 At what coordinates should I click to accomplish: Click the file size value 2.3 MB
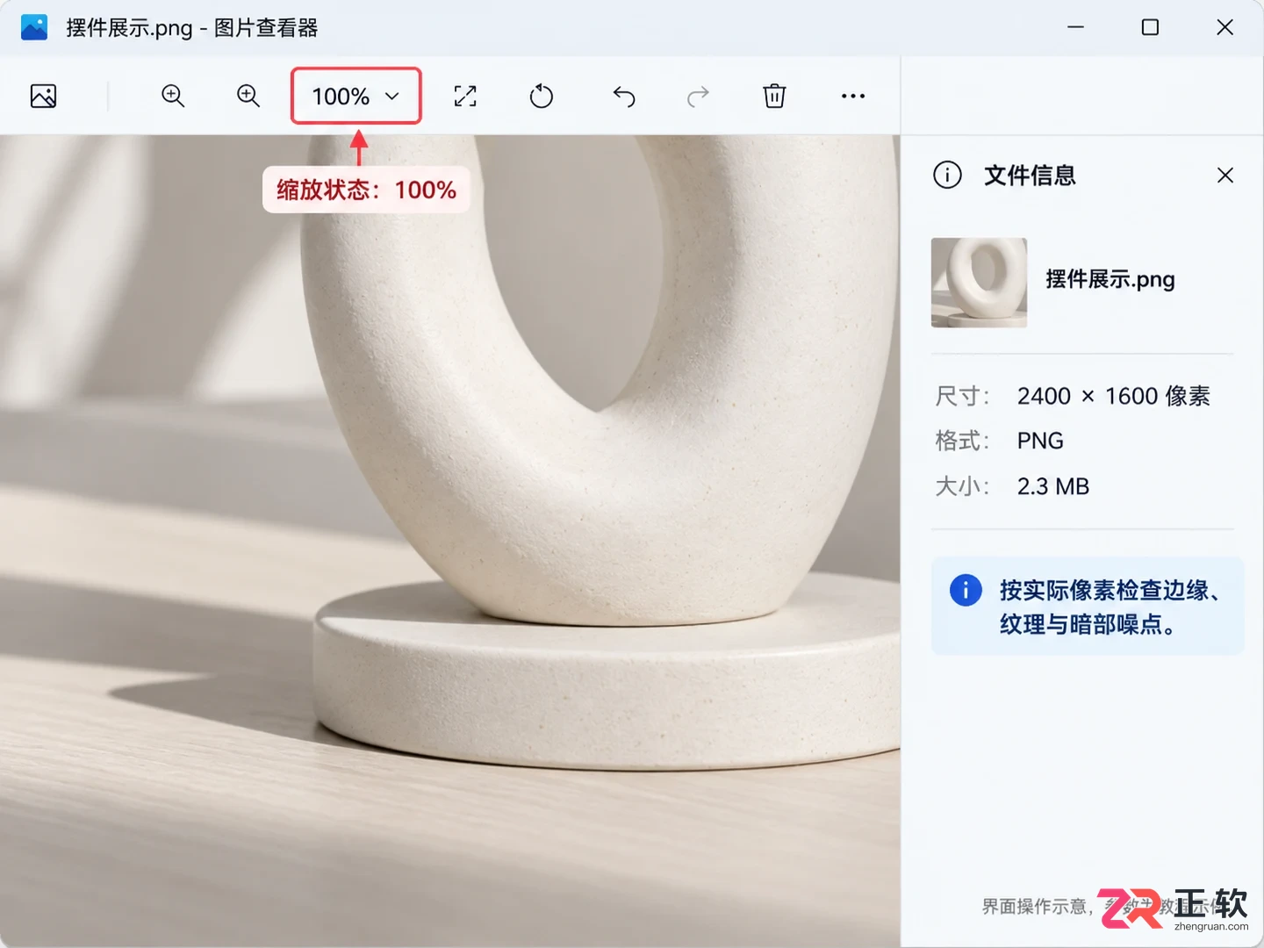point(1053,486)
